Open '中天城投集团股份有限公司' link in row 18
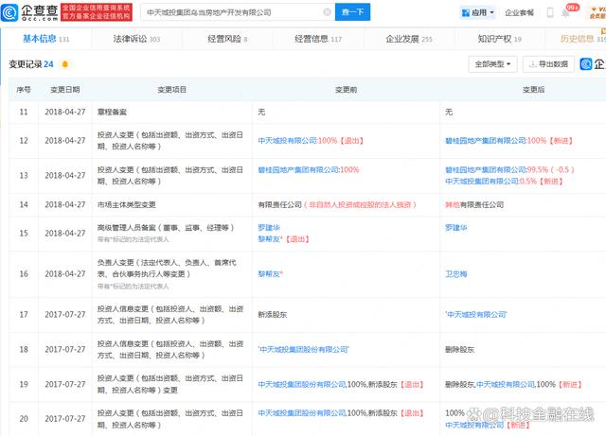 point(303,350)
